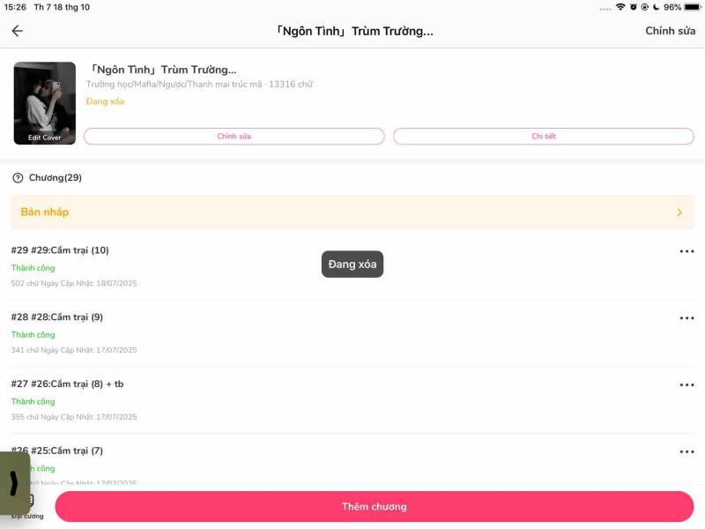Viewport: 705px width, 529px height.
Task: Tap the Thêm chương add chapter button
Action: click(x=375, y=507)
